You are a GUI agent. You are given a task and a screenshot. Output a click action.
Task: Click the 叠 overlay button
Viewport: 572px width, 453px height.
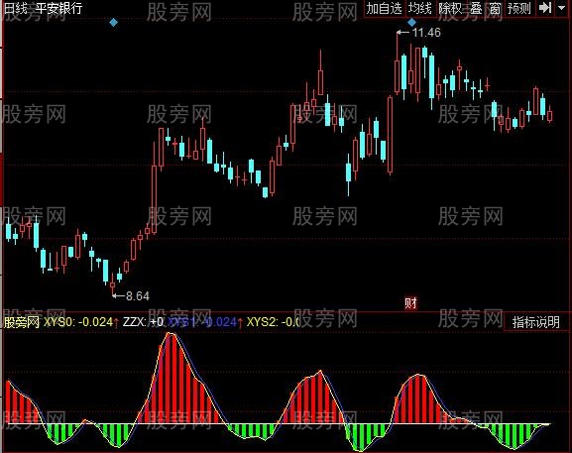pyautogui.click(x=476, y=8)
